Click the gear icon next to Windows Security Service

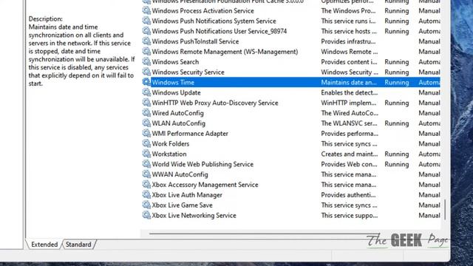[x=146, y=72]
